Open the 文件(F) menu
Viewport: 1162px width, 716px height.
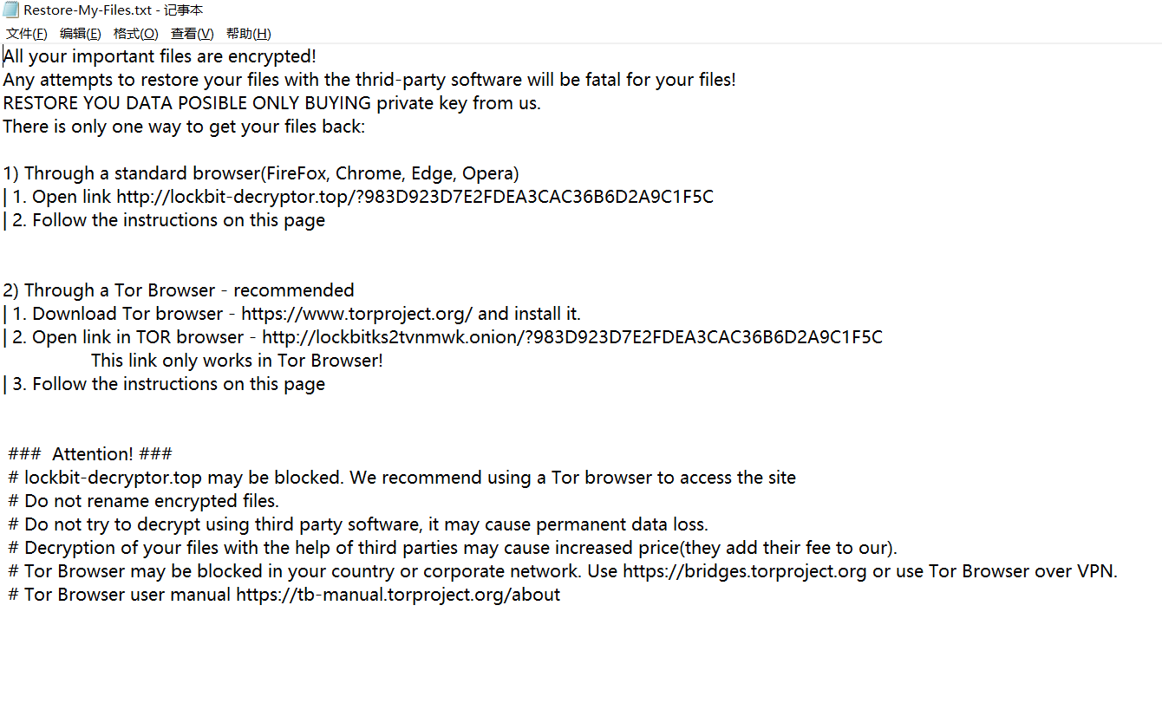(27, 34)
